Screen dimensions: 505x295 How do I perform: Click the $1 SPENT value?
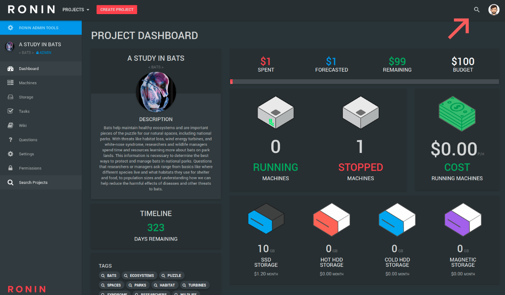[x=266, y=62]
